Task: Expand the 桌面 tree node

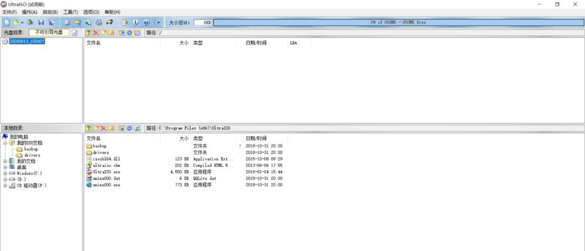Action: (x=5, y=167)
